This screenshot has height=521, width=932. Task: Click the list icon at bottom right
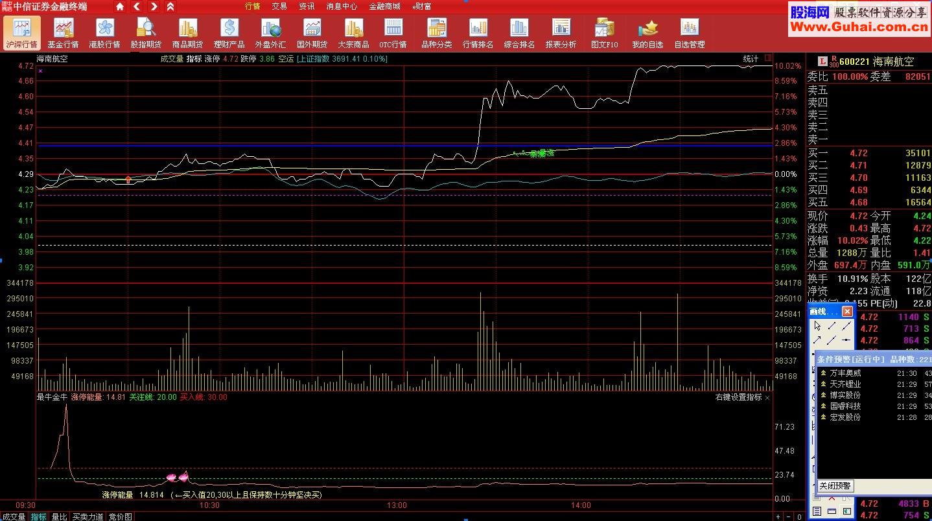(x=817, y=512)
